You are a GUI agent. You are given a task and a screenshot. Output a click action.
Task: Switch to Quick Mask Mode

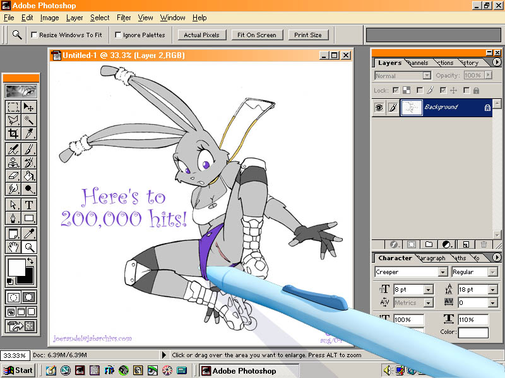(29, 297)
